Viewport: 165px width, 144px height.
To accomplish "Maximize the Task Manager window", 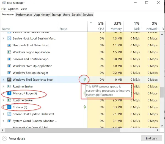I will coord(147,3).
